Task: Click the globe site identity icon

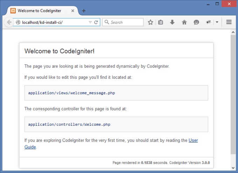Action: [18, 22]
